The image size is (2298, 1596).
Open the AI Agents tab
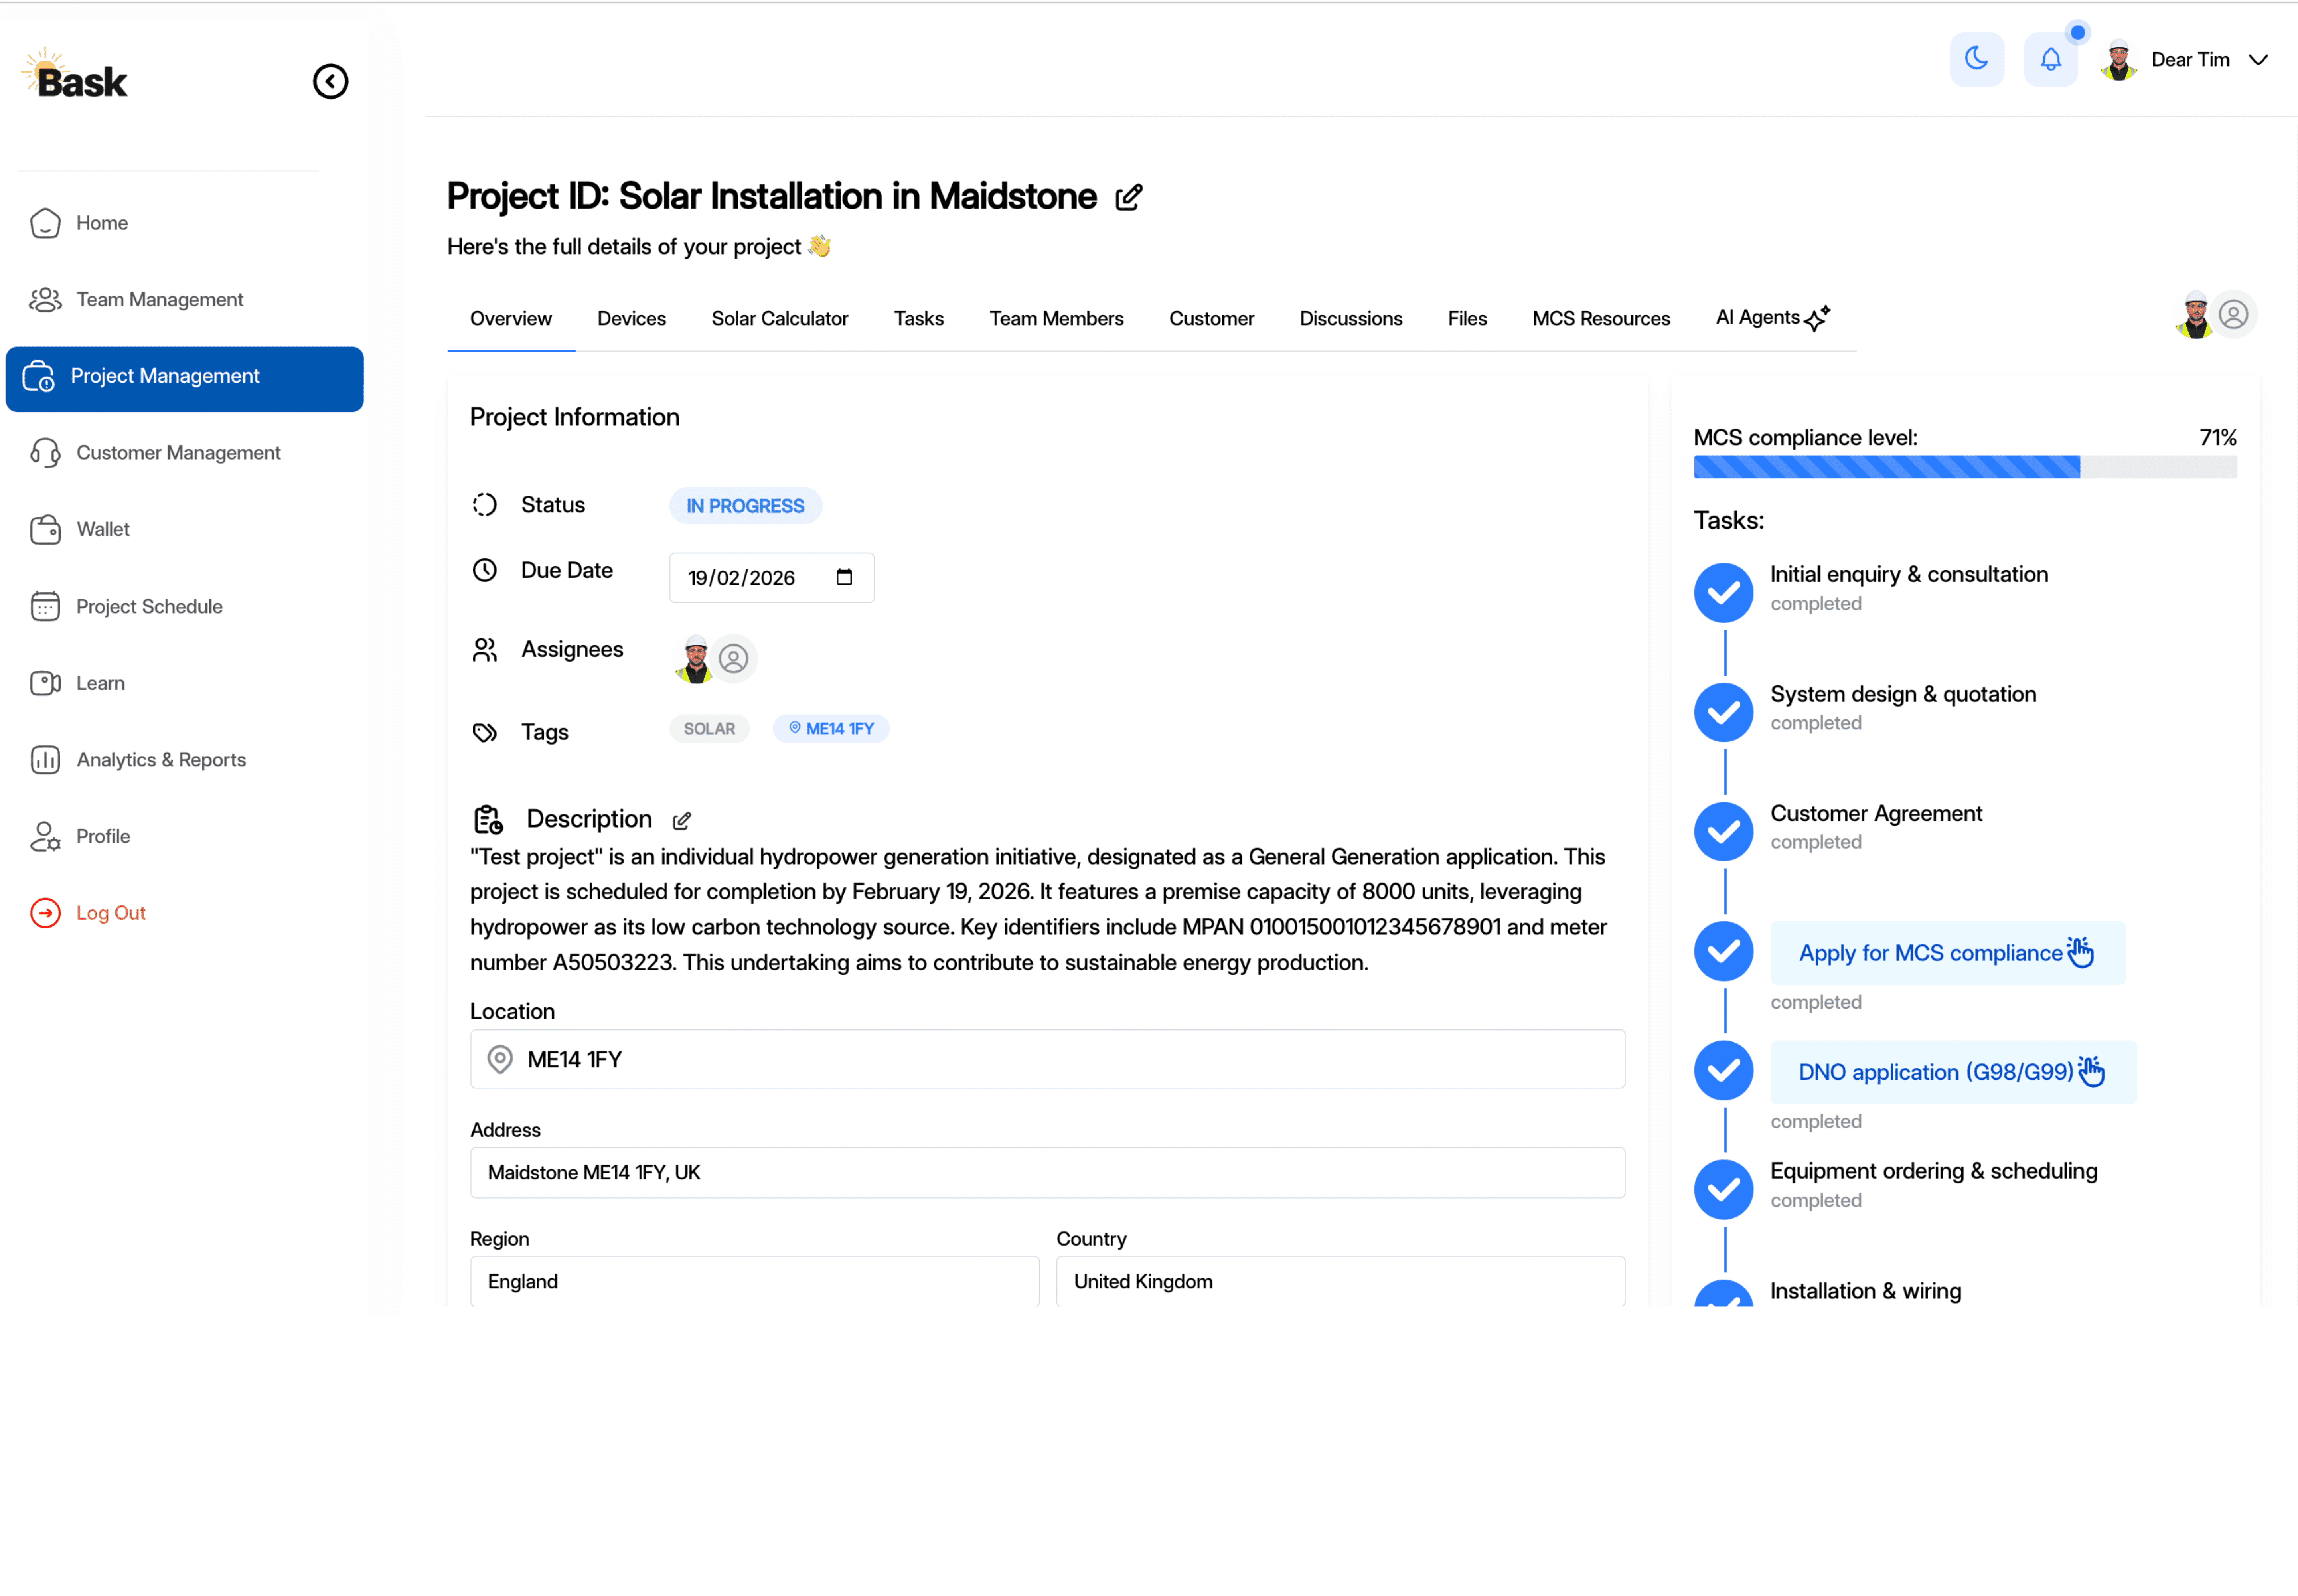pos(1773,318)
